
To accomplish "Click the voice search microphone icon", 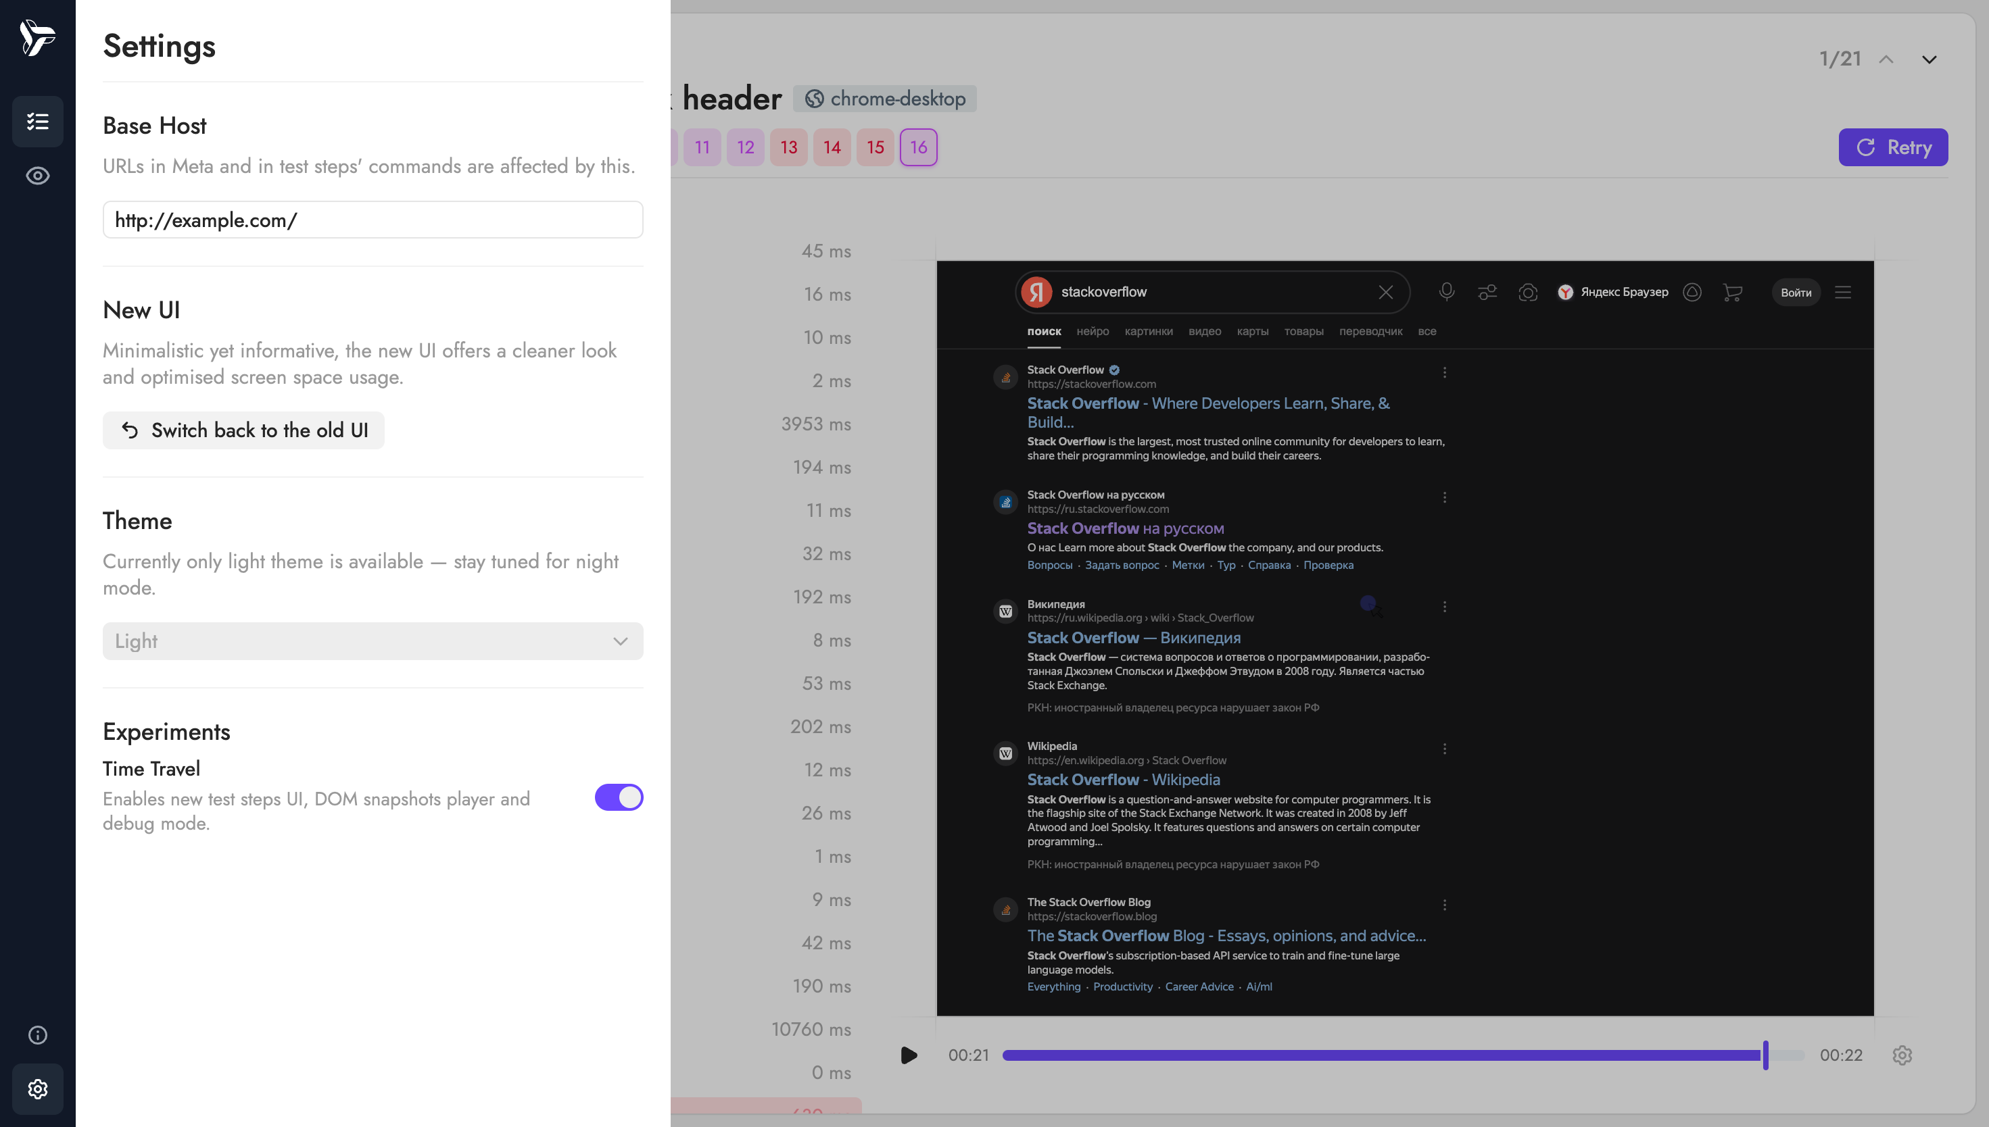I will (x=1446, y=292).
